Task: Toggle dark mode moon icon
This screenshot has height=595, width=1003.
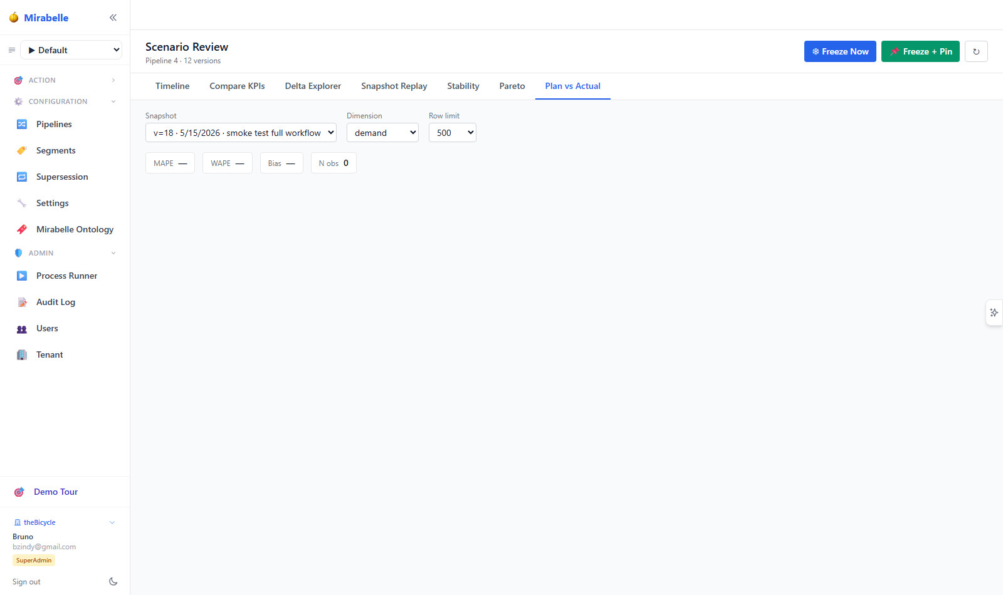Action: tap(113, 581)
